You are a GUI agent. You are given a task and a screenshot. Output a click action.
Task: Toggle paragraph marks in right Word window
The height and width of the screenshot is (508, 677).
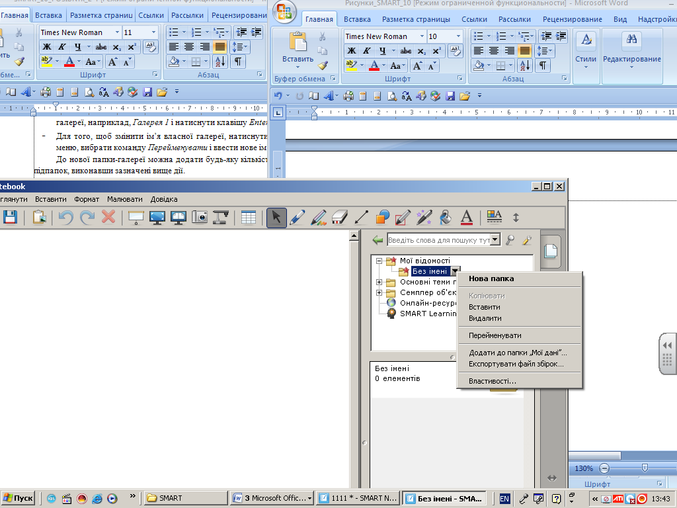click(543, 65)
